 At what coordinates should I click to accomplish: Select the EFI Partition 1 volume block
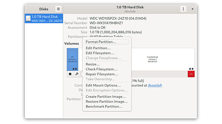click(x=72, y=59)
